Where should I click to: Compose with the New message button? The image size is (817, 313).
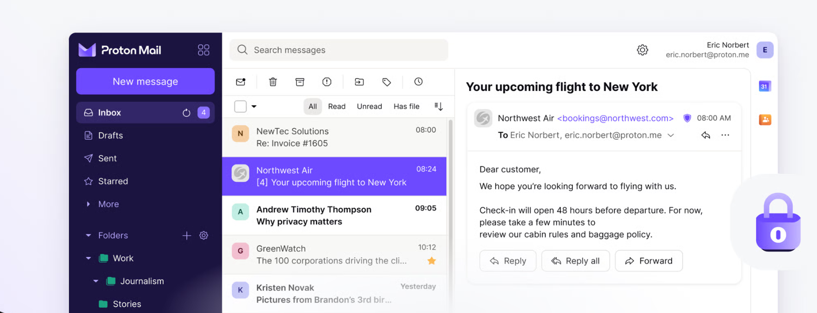145,81
